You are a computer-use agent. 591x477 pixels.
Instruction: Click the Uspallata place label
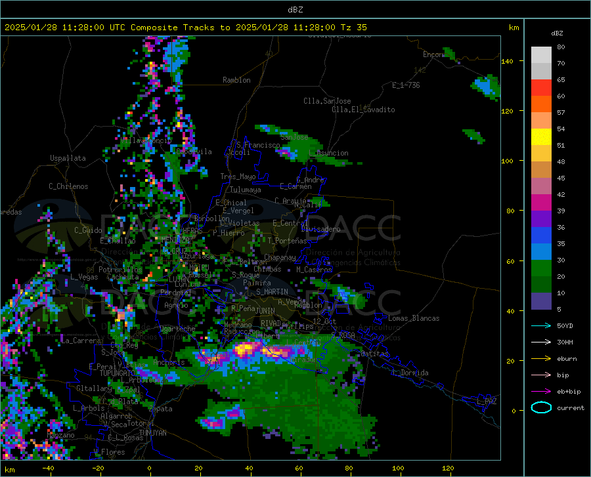68,158
